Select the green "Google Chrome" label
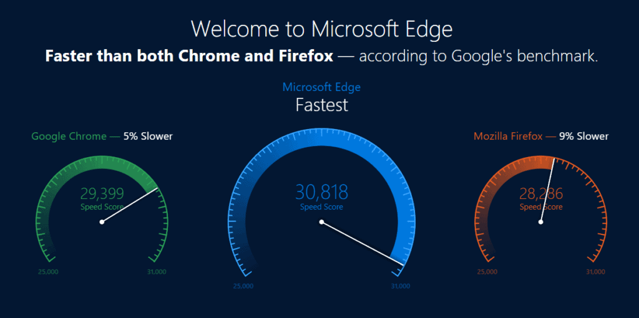This screenshot has height=318, width=639. coord(69,136)
